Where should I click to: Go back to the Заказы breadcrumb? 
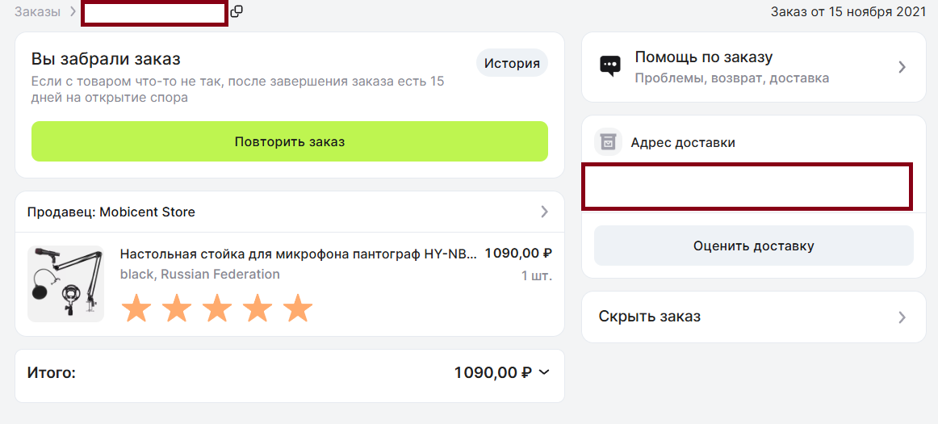point(38,12)
